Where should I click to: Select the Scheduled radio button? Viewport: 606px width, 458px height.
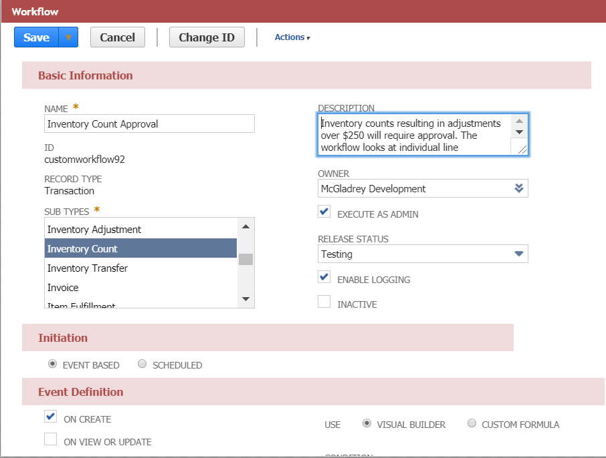(x=142, y=365)
